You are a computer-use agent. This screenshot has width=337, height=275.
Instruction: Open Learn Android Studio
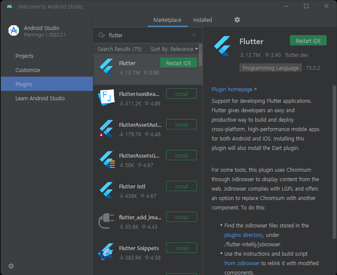click(47, 98)
